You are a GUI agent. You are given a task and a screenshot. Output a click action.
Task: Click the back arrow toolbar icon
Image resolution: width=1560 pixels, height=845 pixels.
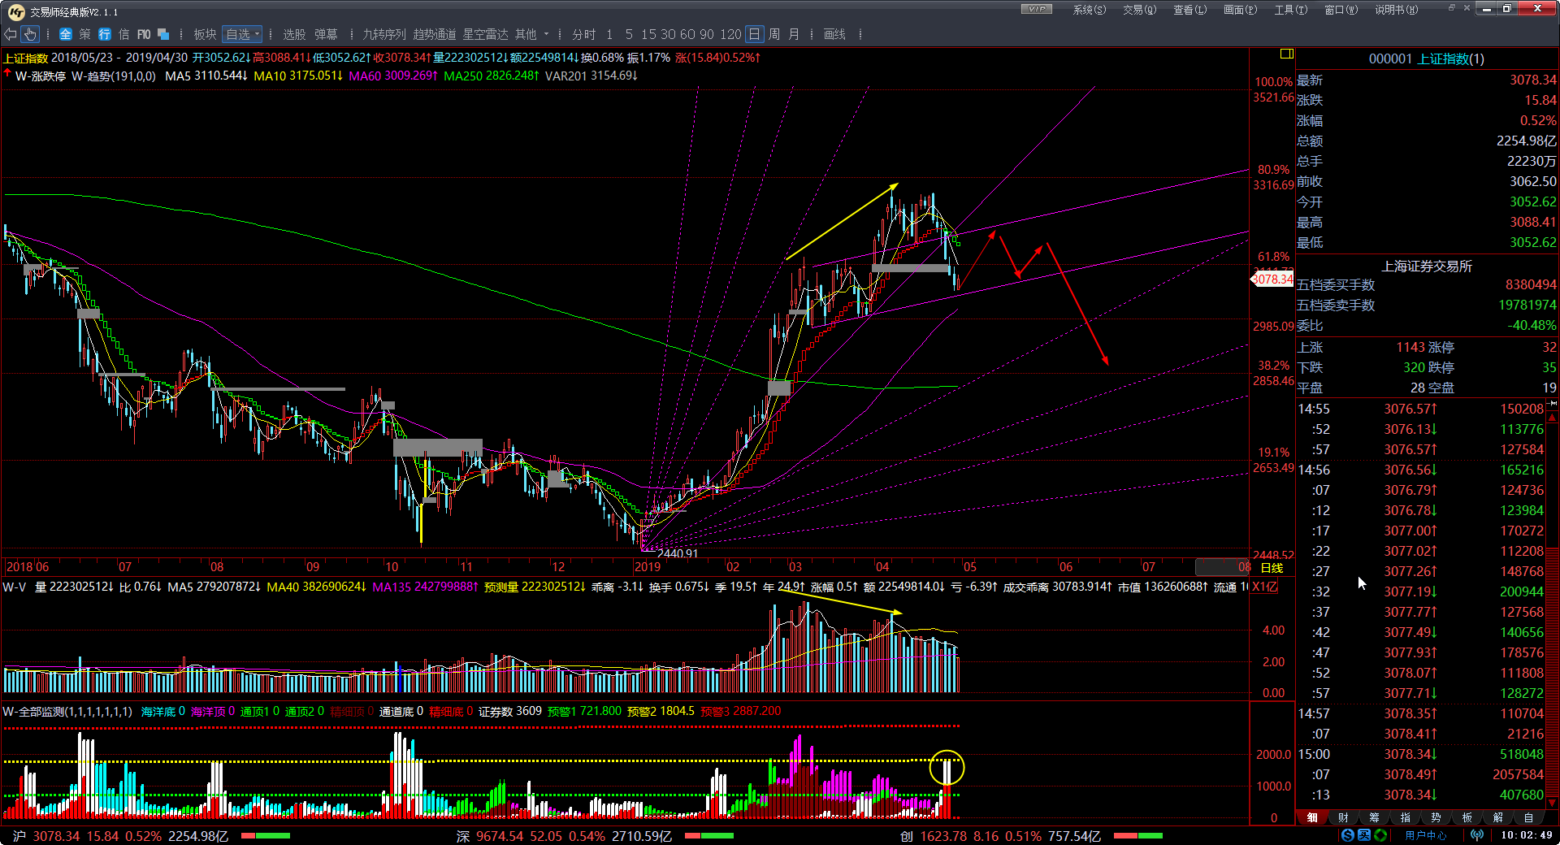click(x=11, y=34)
